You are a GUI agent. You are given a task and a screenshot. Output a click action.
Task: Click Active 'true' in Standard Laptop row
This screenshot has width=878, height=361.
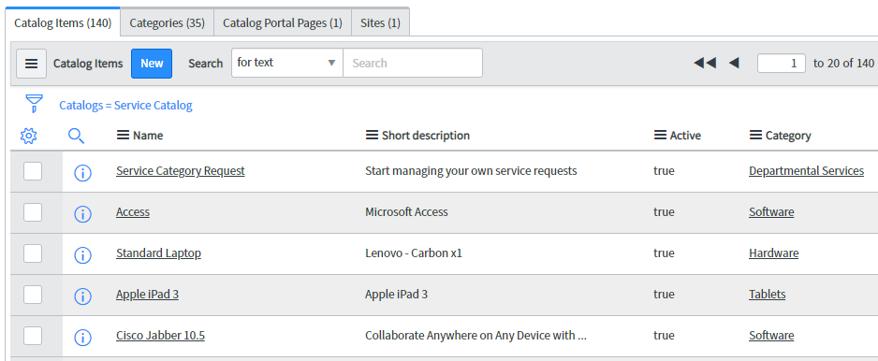pyautogui.click(x=664, y=253)
